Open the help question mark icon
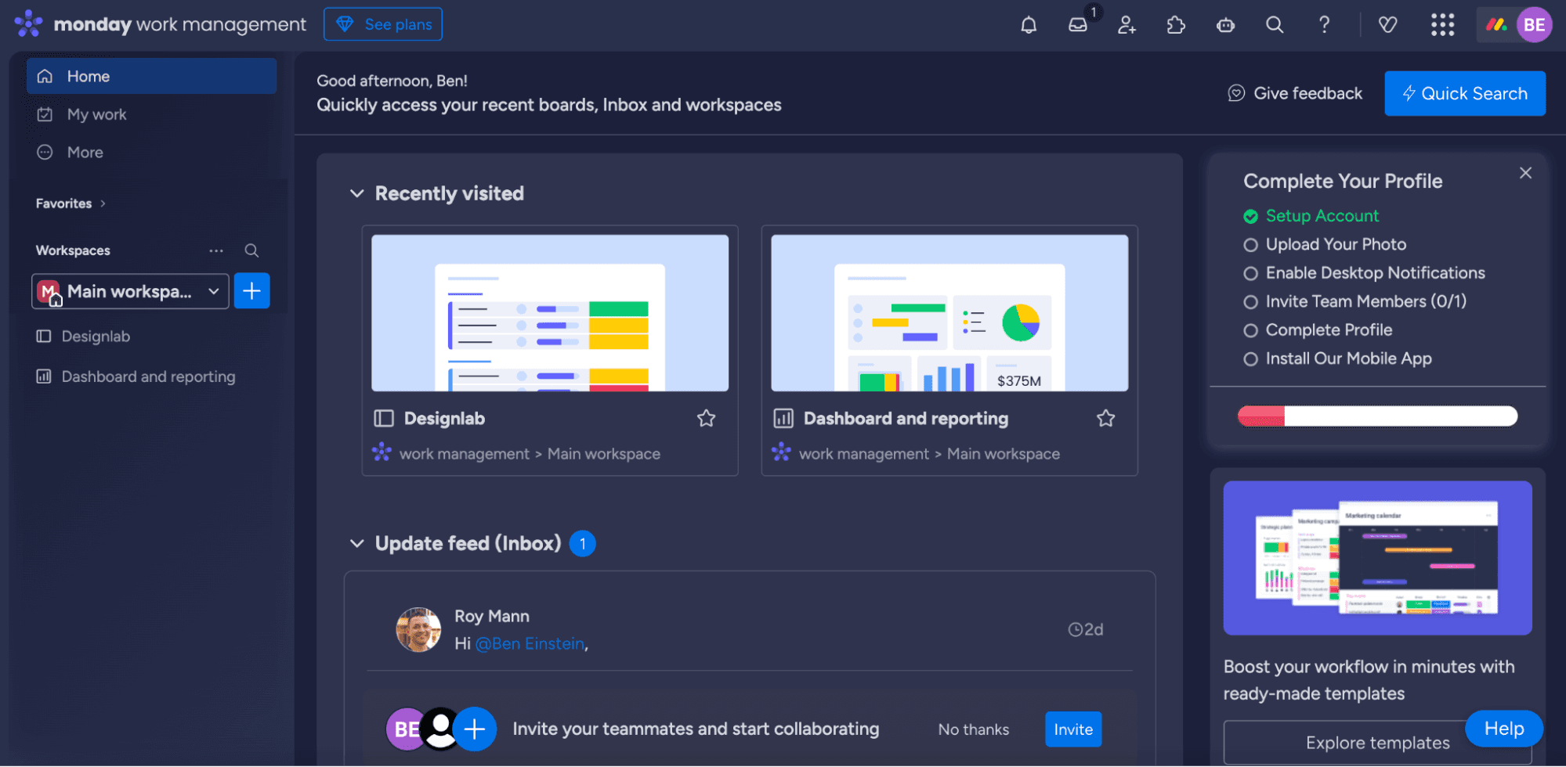The width and height of the screenshot is (1566, 767). click(x=1324, y=25)
